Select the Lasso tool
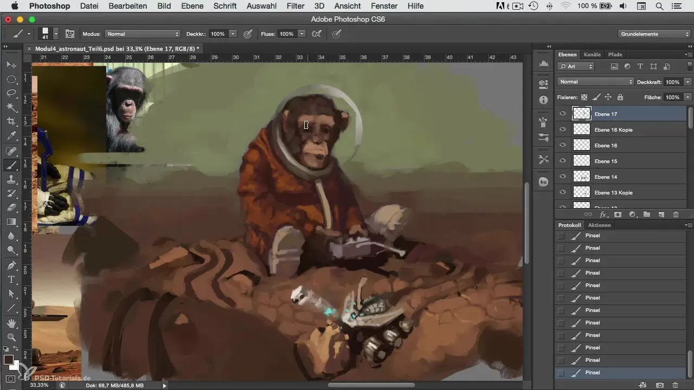The image size is (694, 390). click(x=11, y=93)
